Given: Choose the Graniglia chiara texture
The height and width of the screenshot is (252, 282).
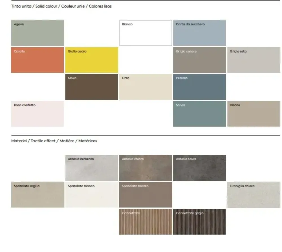Looking at the screenshot, I should [254, 195].
